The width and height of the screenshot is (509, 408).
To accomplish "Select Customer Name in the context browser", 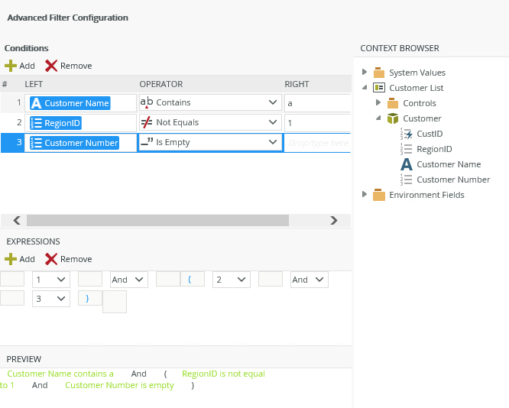I will [x=448, y=164].
